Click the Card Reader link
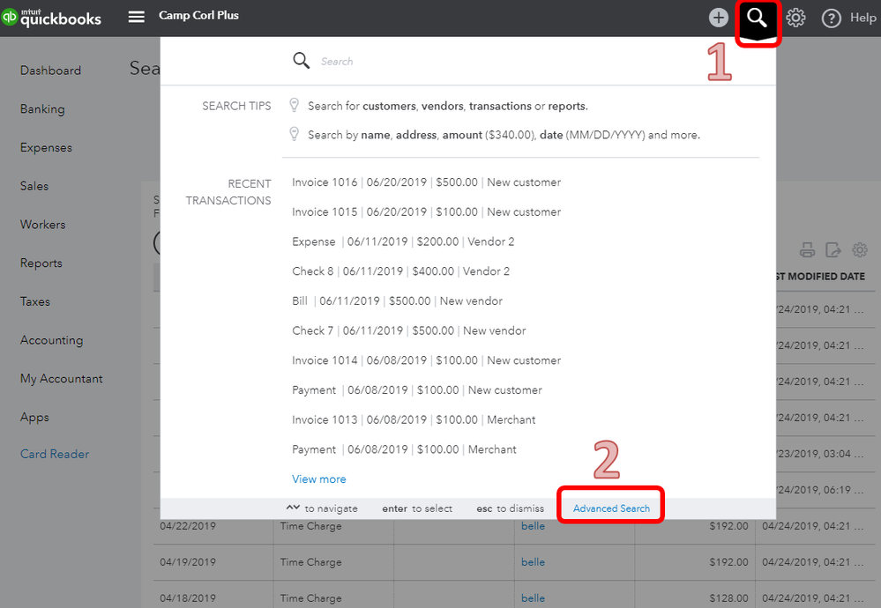This screenshot has height=608, width=881. tap(55, 454)
